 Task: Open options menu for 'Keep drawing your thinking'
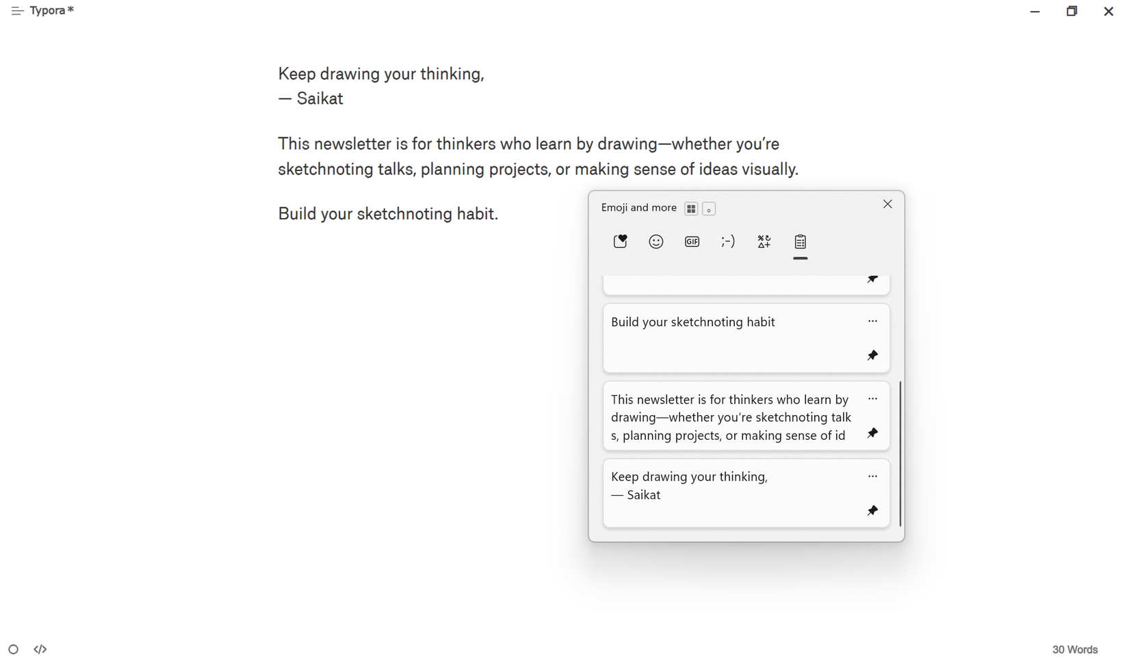[x=872, y=475]
